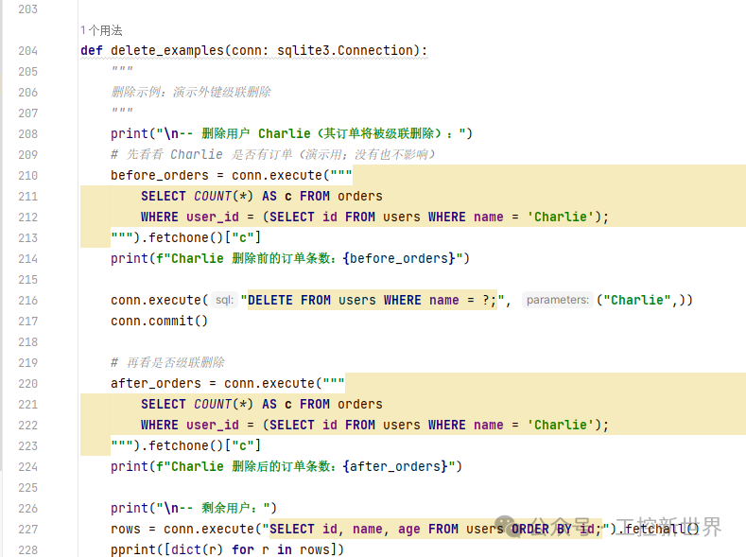
Task: Click line number 204 in the gutter
Action: tap(27, 51)
